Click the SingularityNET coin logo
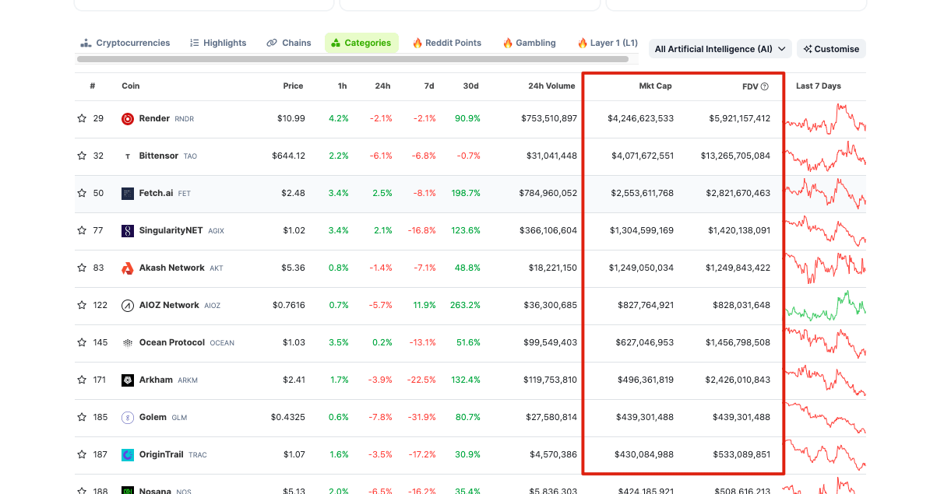944x494 pixels. click(x=128, y=231)
